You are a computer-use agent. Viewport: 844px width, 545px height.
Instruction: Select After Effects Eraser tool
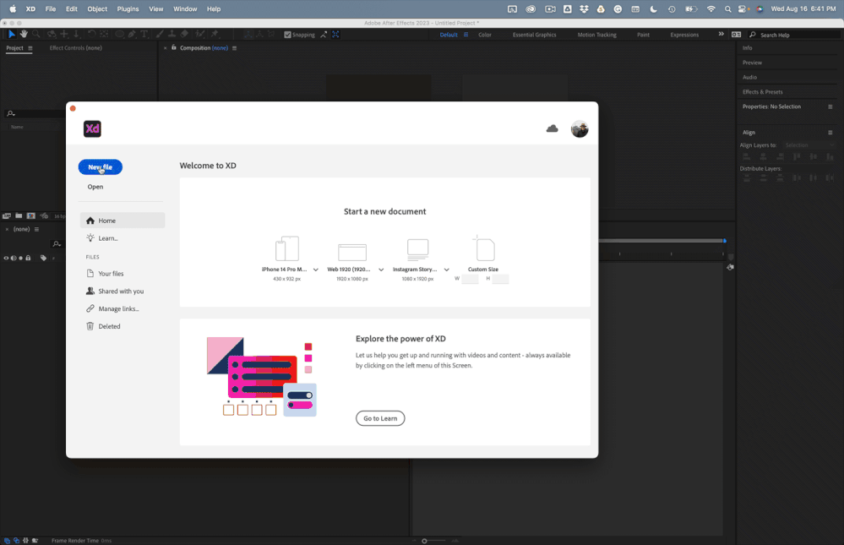[x=184, y=34]
